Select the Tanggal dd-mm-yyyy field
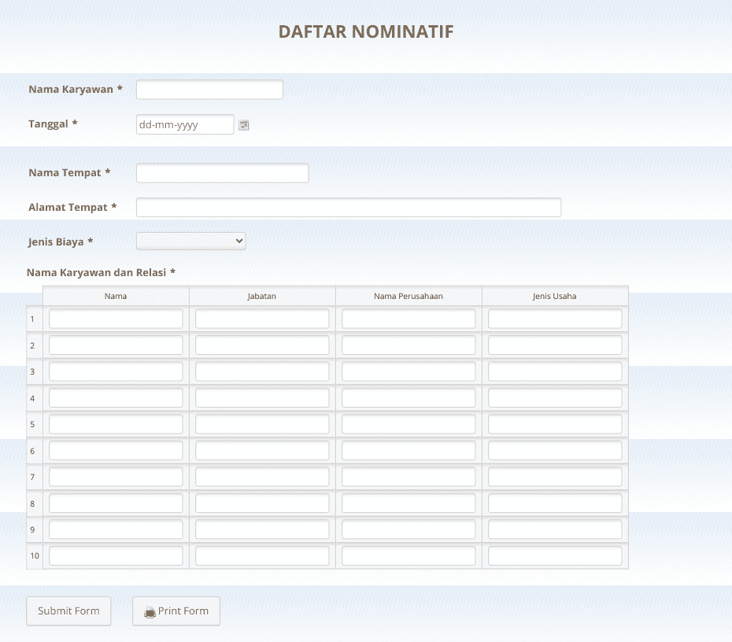Image resolution: width=732 pixels, height=642 pixels. pyautogui.click(x=185, y=124)
